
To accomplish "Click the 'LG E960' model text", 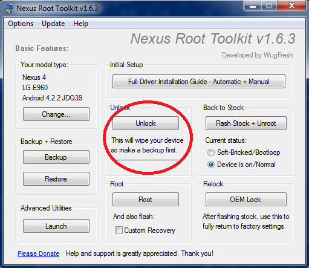I will tap(35, 88).
